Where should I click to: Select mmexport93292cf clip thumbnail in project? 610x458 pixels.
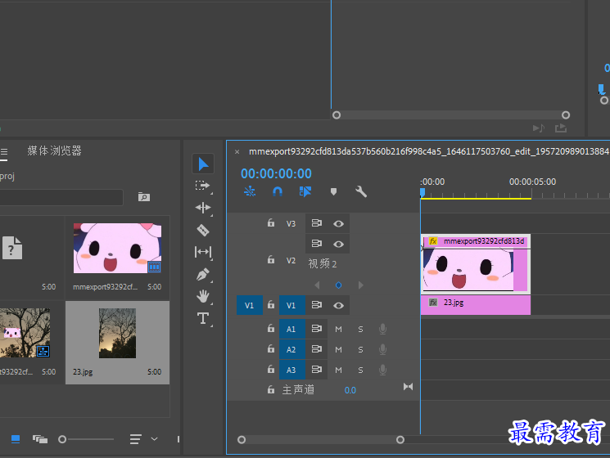point(117,249)
